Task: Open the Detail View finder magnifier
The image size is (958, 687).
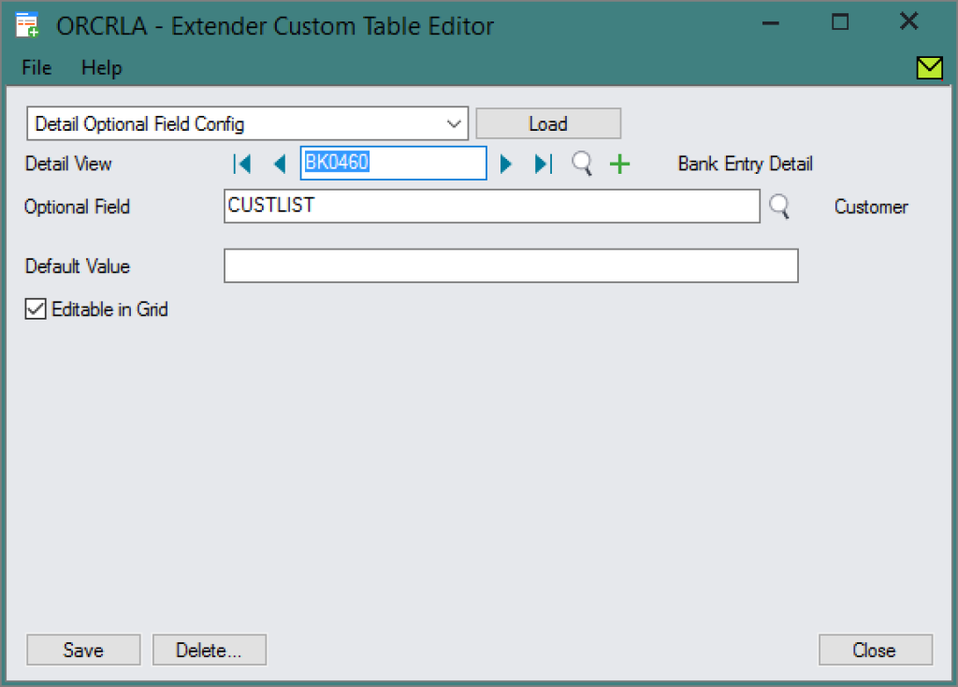Action: (x=581, y=163)
